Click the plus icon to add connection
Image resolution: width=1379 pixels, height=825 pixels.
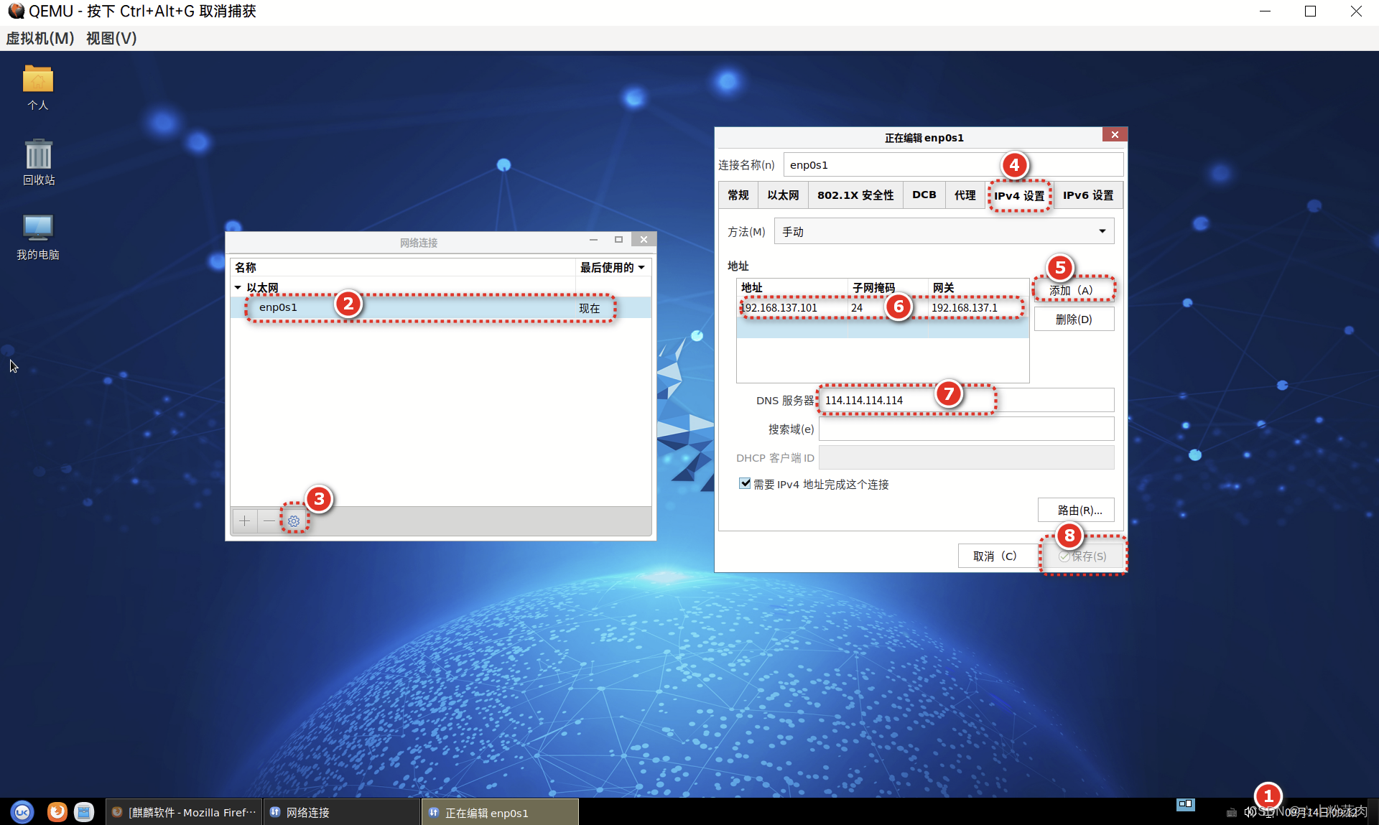point(244,521)
